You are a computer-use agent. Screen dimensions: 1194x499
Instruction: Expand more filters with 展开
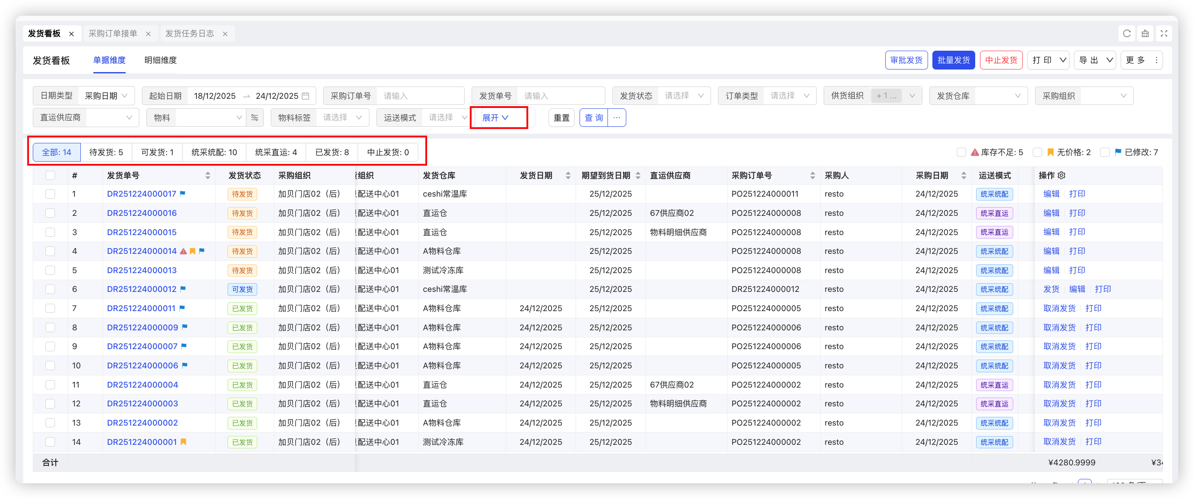pyautogui.click(x=496, y=118)
